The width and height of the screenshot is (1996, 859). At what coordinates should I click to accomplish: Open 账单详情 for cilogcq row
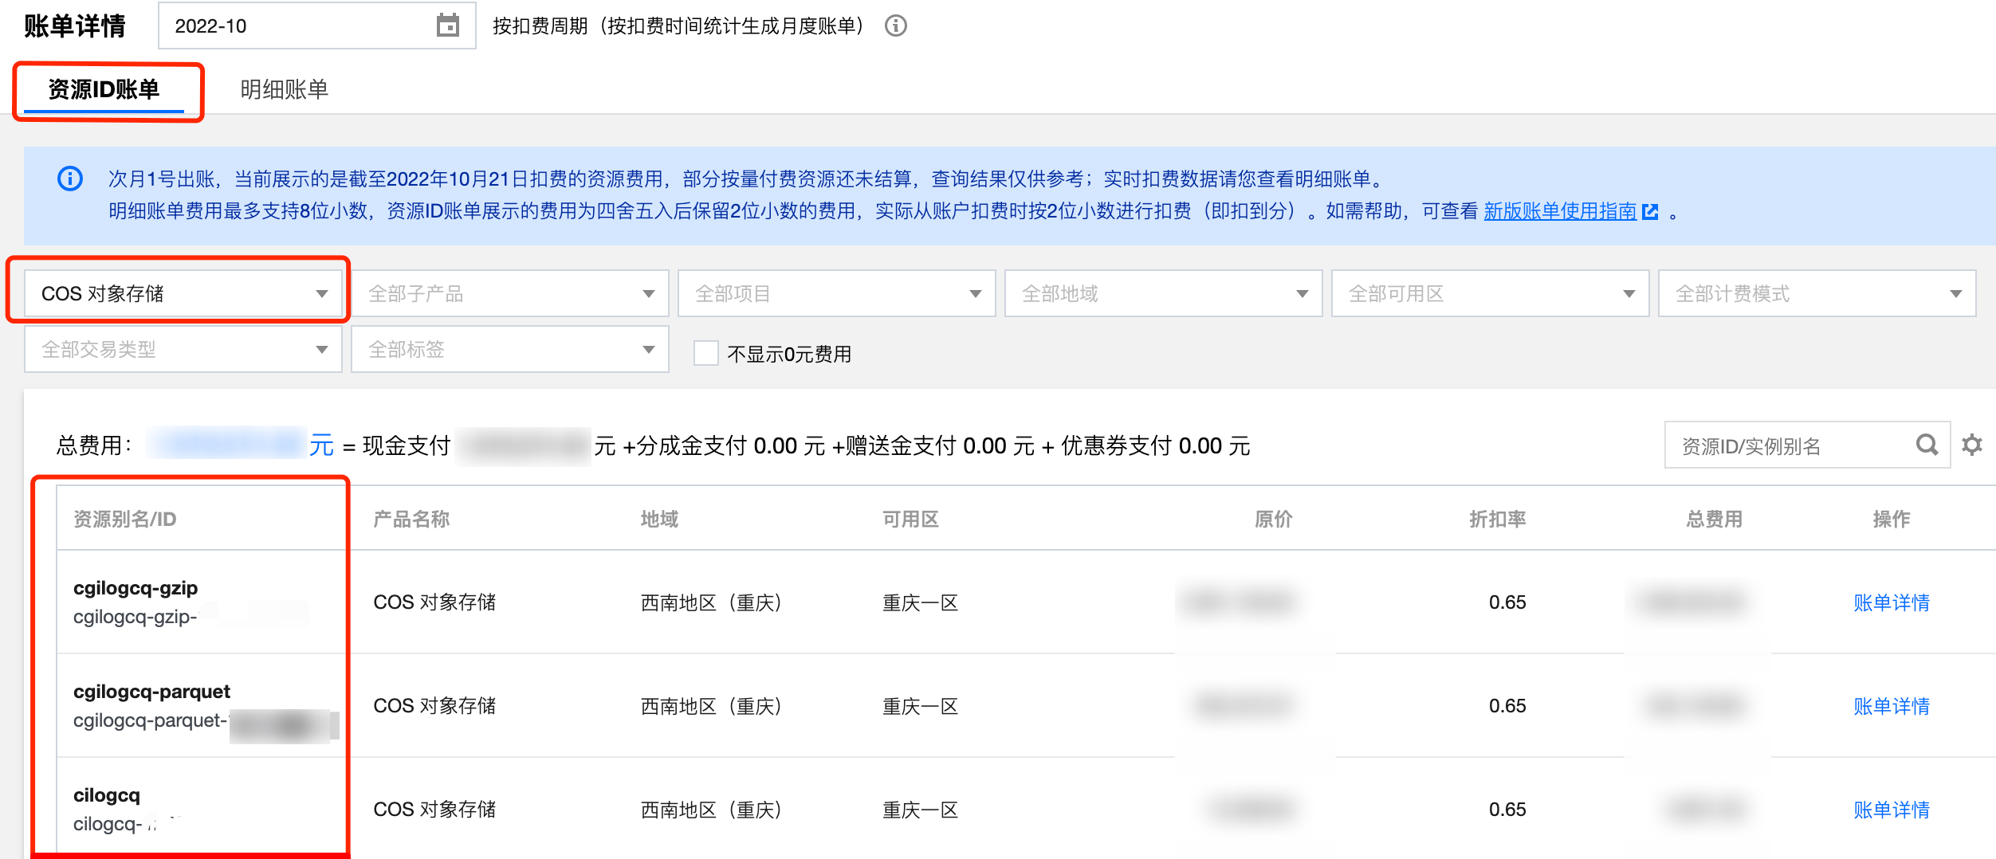(1892, 810)
